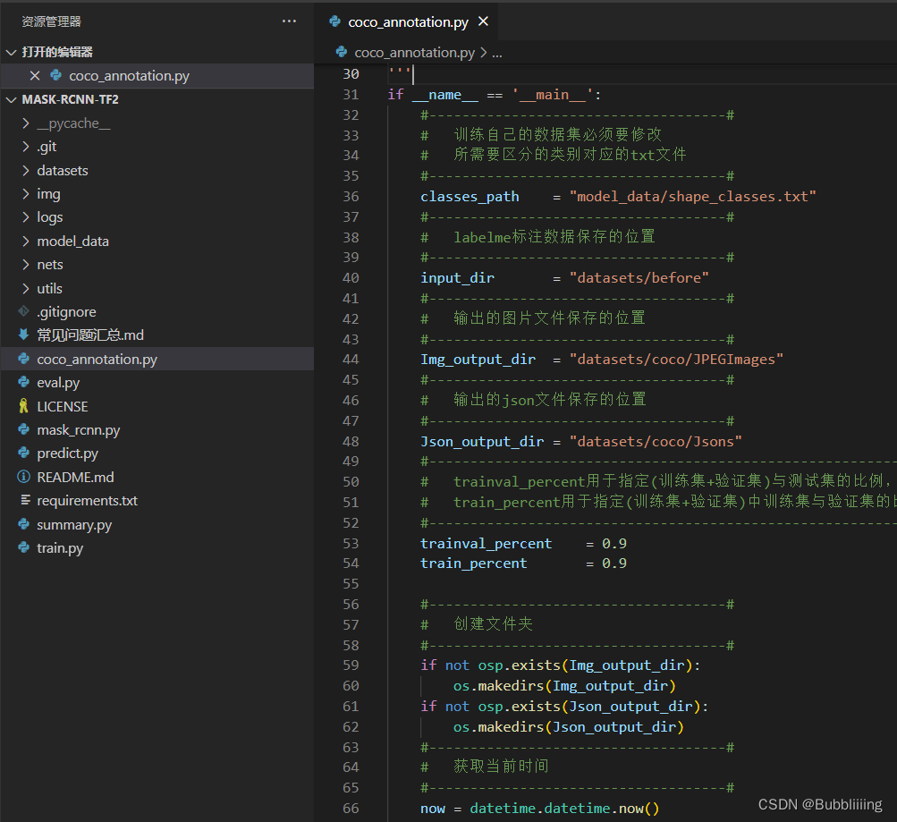Expand the utils folder
The height and width of the screenshot is (822, 897).
[x=26, y=288]
